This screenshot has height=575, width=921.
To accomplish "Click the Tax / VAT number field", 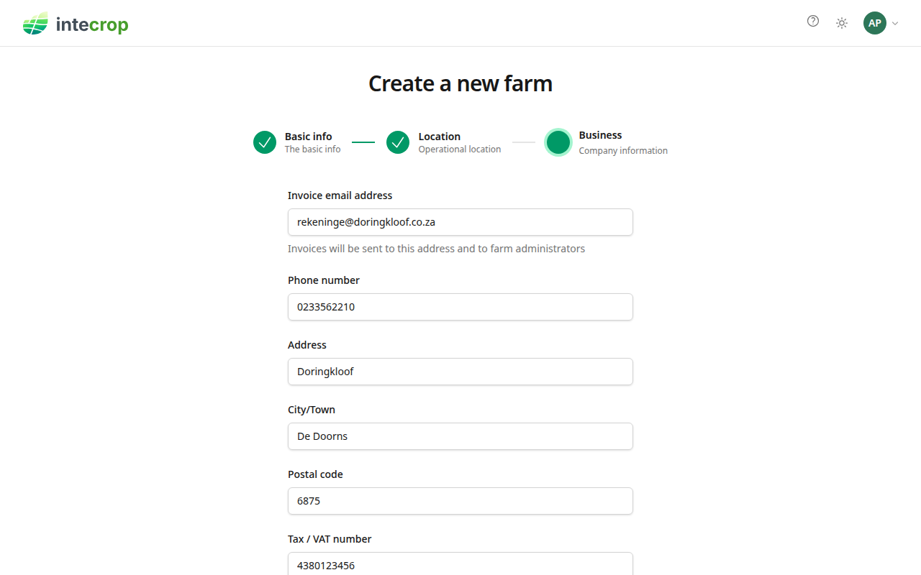I will pyautogui.click(x=460, y=564).
